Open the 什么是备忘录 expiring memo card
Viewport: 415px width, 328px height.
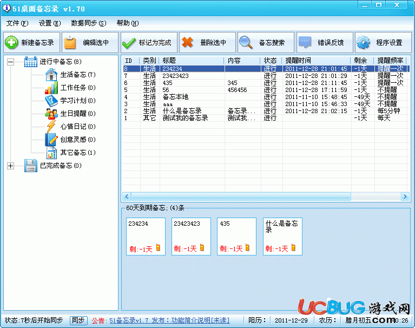(x=282, y=237)
